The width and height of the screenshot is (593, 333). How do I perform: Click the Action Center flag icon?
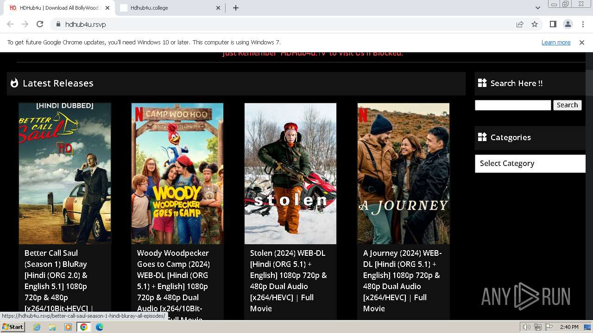click(549, 327)
